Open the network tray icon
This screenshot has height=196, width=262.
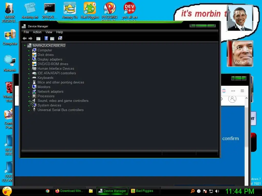(211, 191)
